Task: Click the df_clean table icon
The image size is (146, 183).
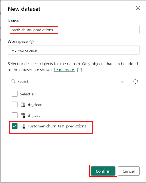Action: (23, 105)
